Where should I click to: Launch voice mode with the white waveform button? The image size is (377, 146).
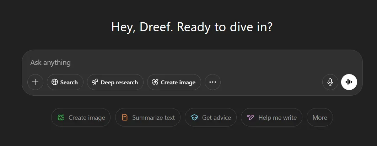349,82
